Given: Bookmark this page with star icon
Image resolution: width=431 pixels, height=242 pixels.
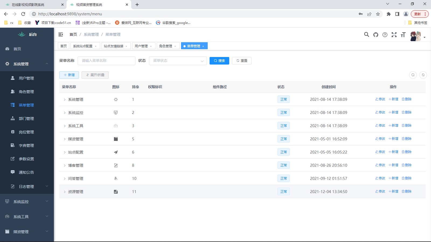Looking at the screenshot, I should (x=378, y=14).
